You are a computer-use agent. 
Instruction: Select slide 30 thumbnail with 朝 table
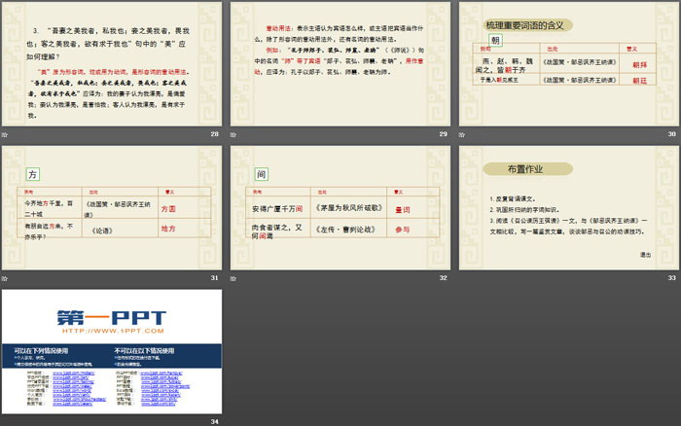568,63
